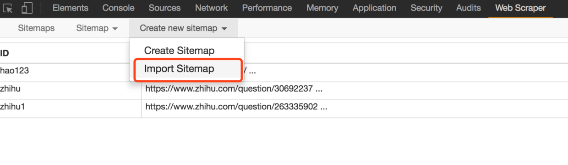Select the Performance tab

pos(267,8)
